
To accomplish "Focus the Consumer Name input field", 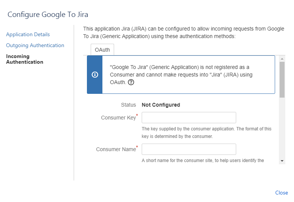I will [x=189, y=149].
